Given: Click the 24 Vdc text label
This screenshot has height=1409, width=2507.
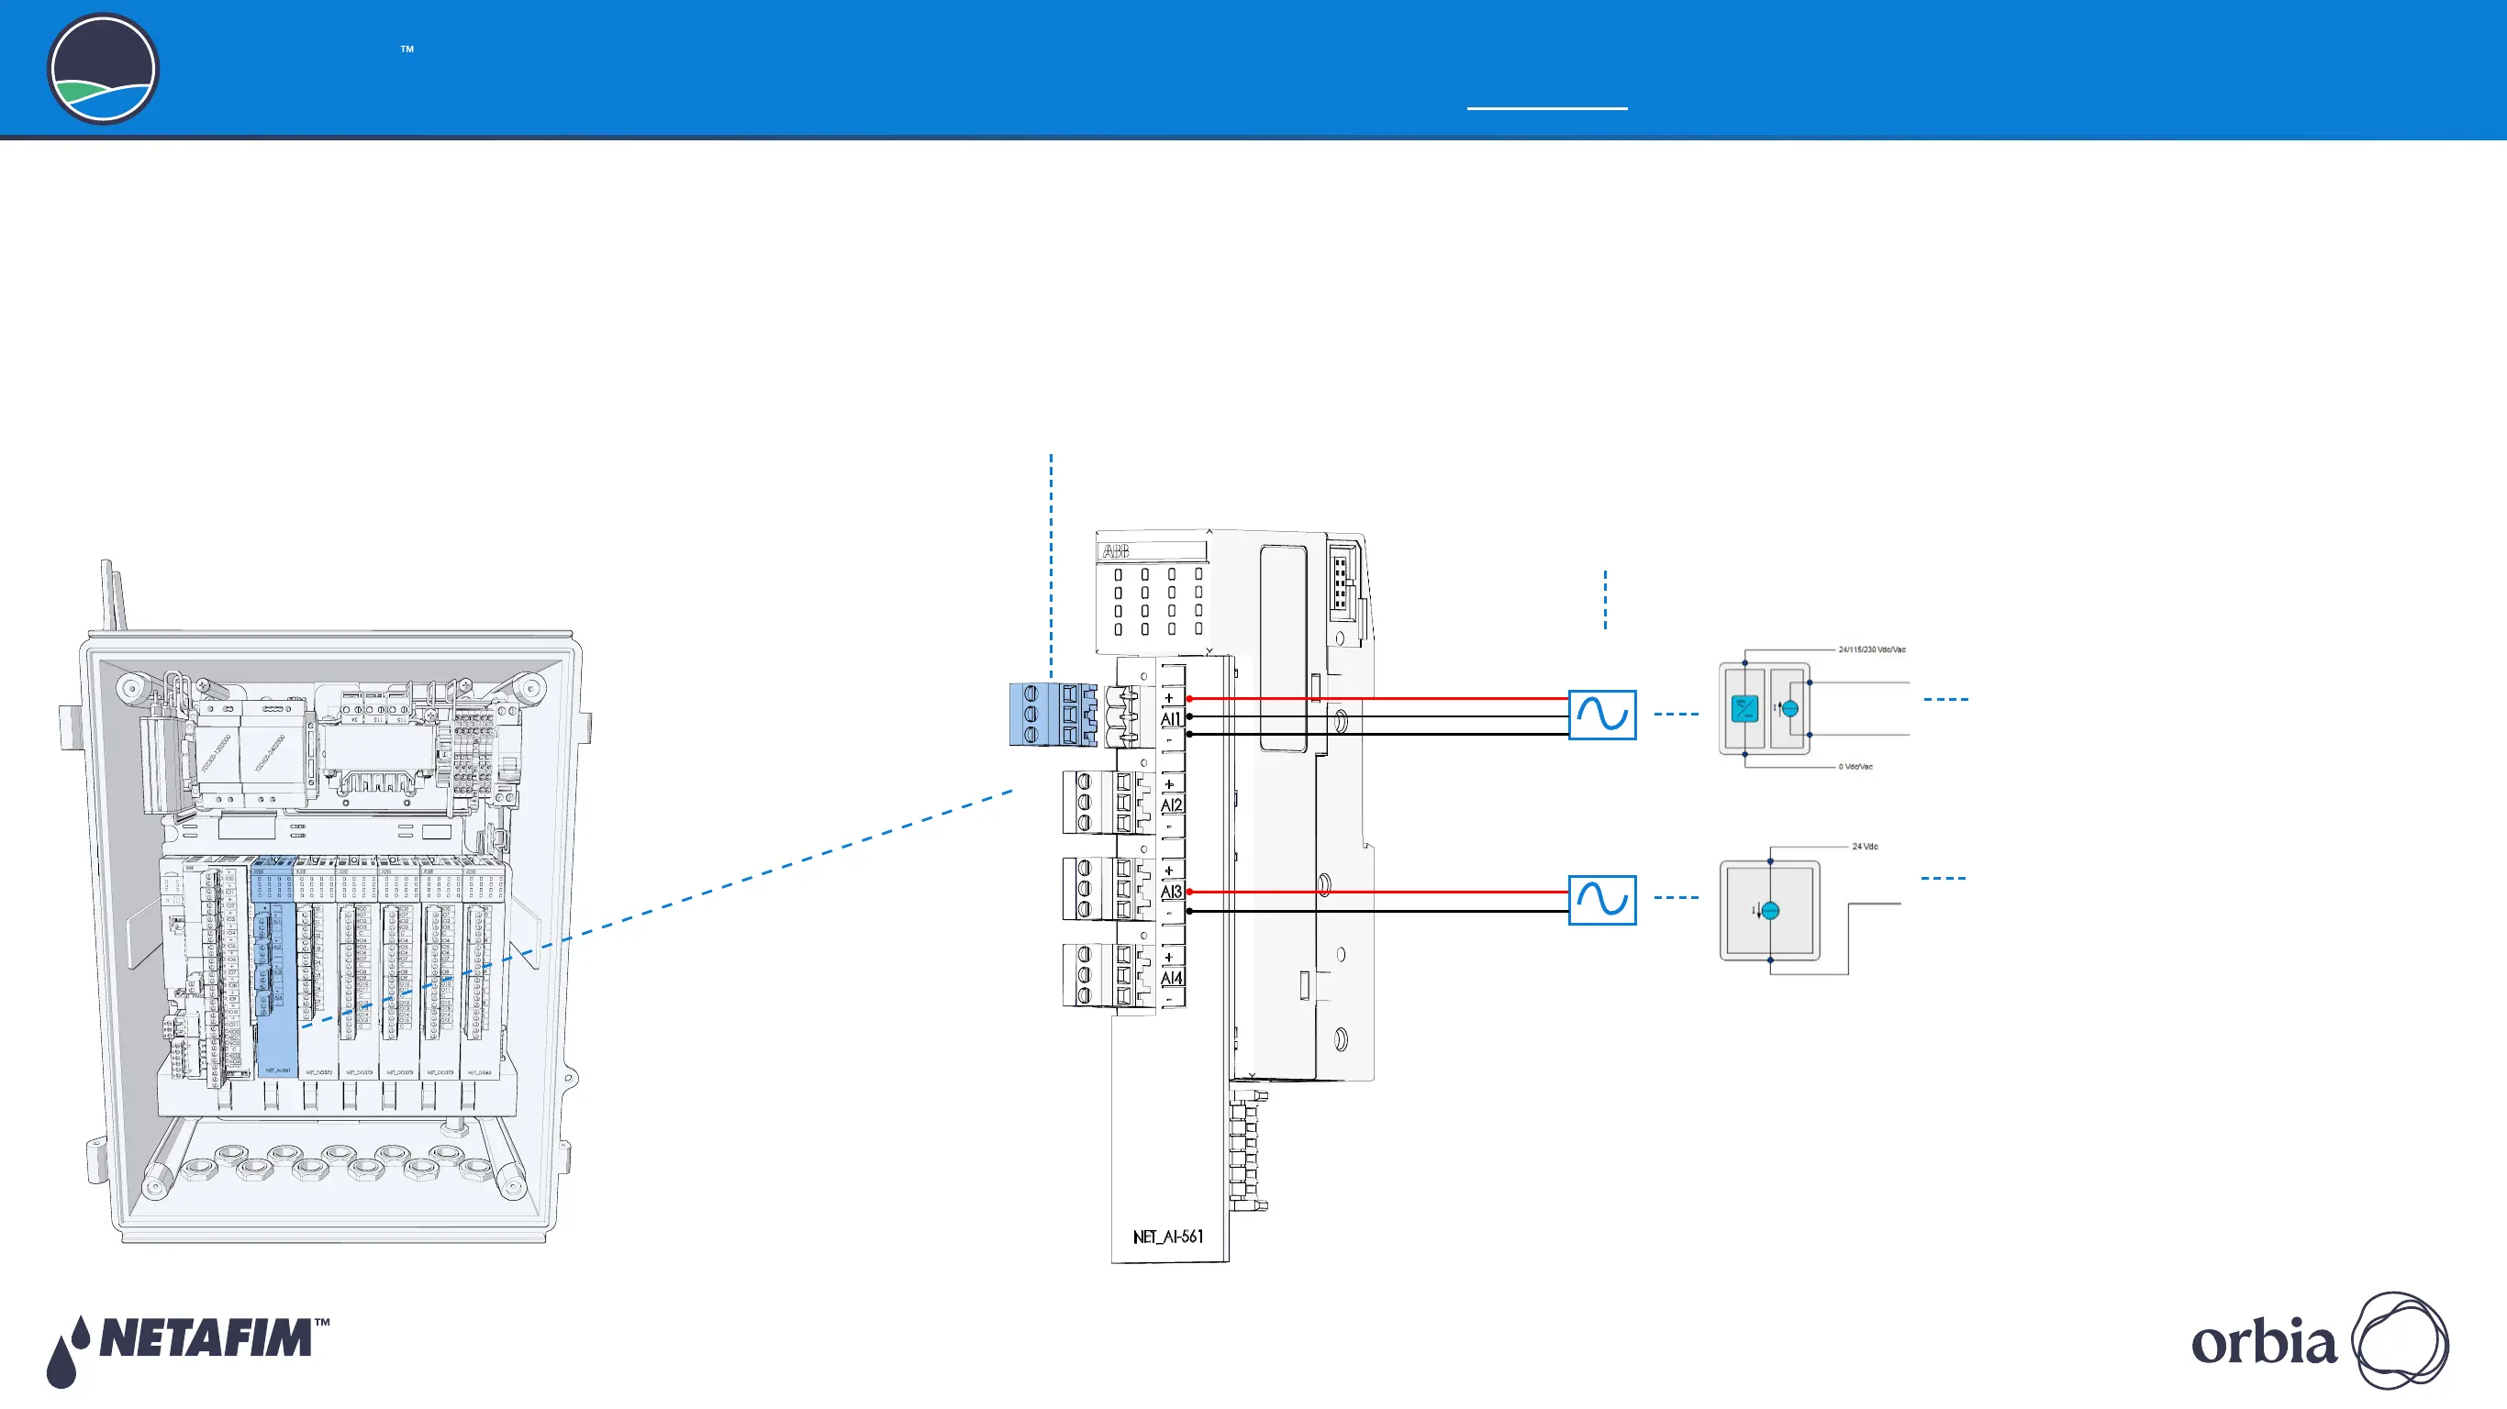Looking at the screenshot, I should [1865, 847].
